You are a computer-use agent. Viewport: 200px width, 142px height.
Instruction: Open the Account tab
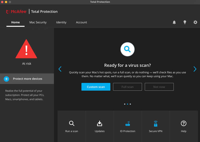coord(81,22)
